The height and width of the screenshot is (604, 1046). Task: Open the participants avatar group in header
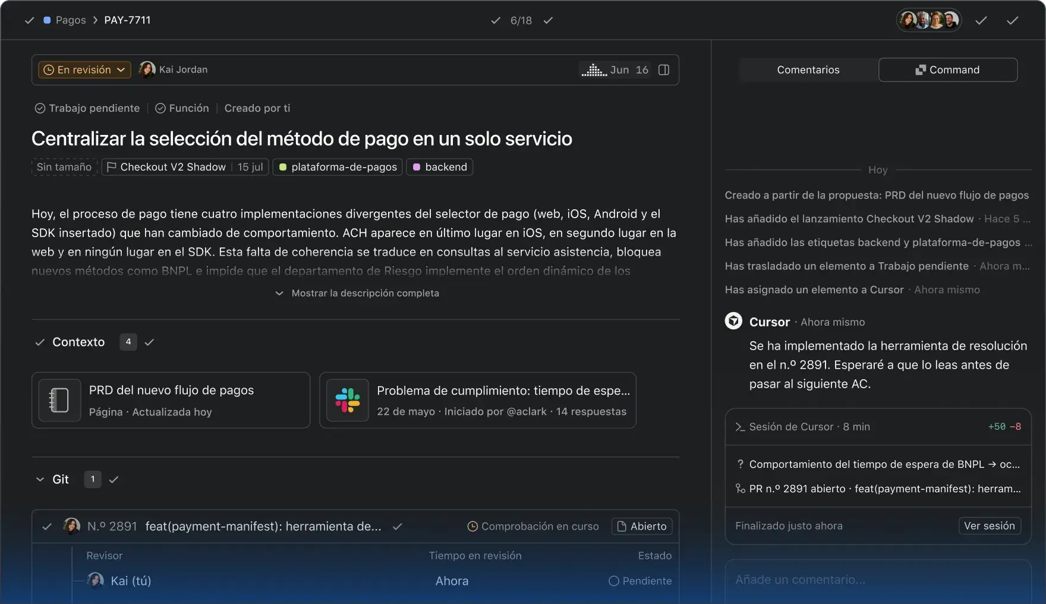[x=929, y=20]
